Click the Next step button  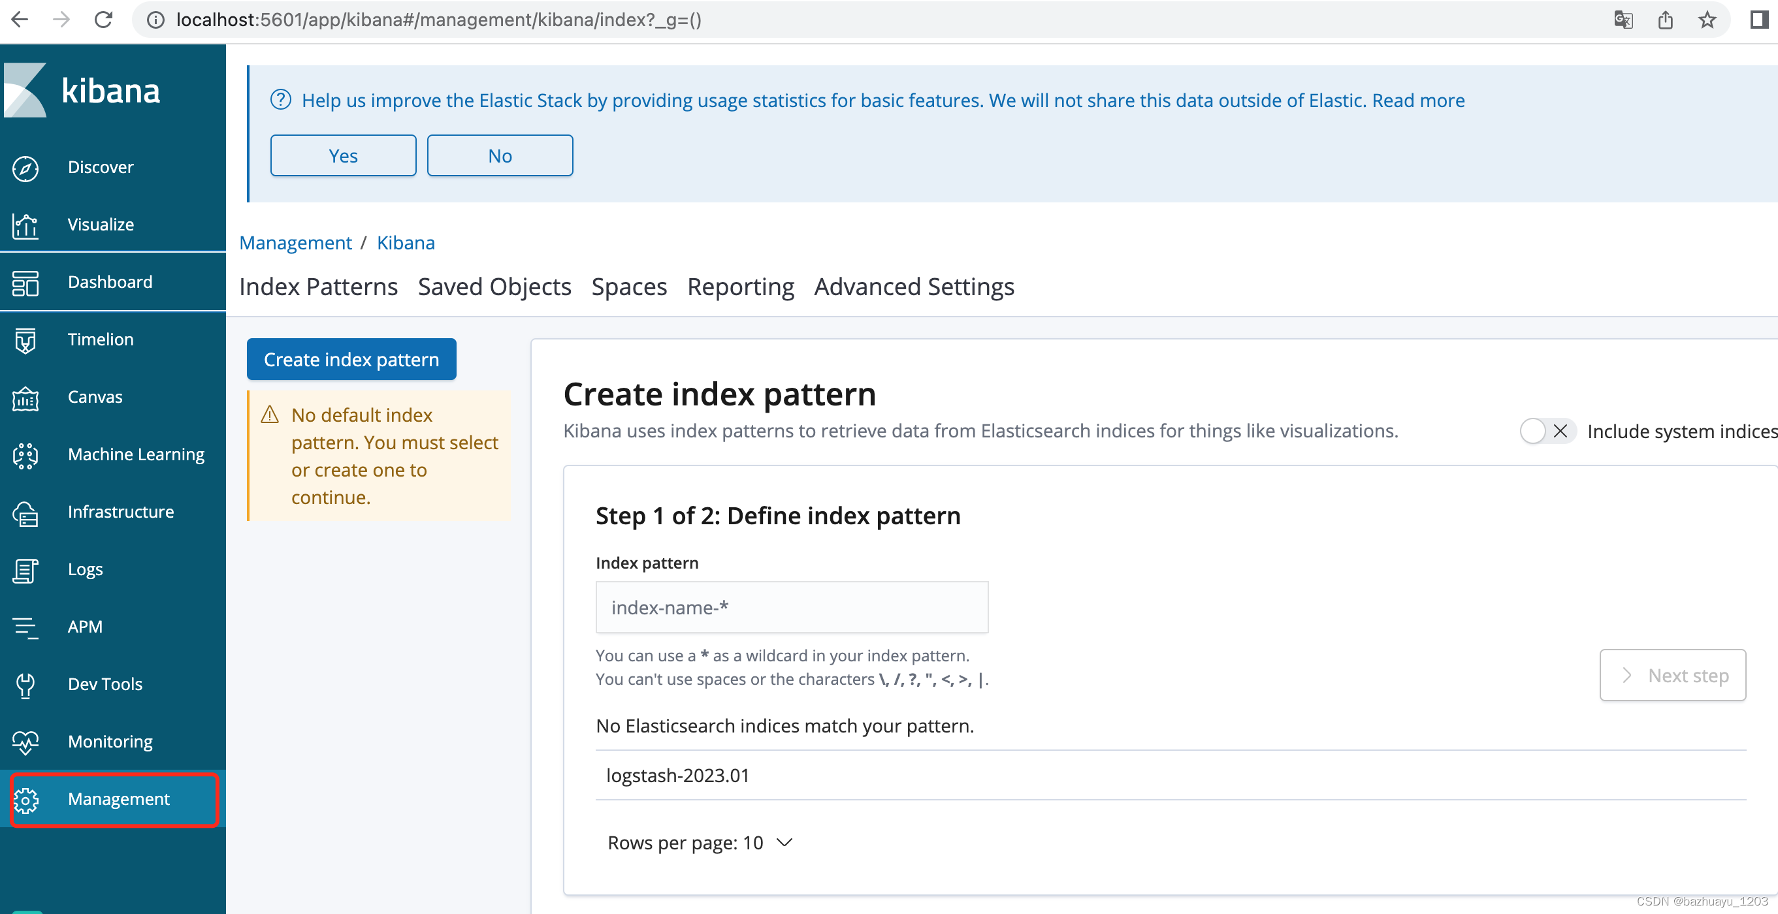1672,674
